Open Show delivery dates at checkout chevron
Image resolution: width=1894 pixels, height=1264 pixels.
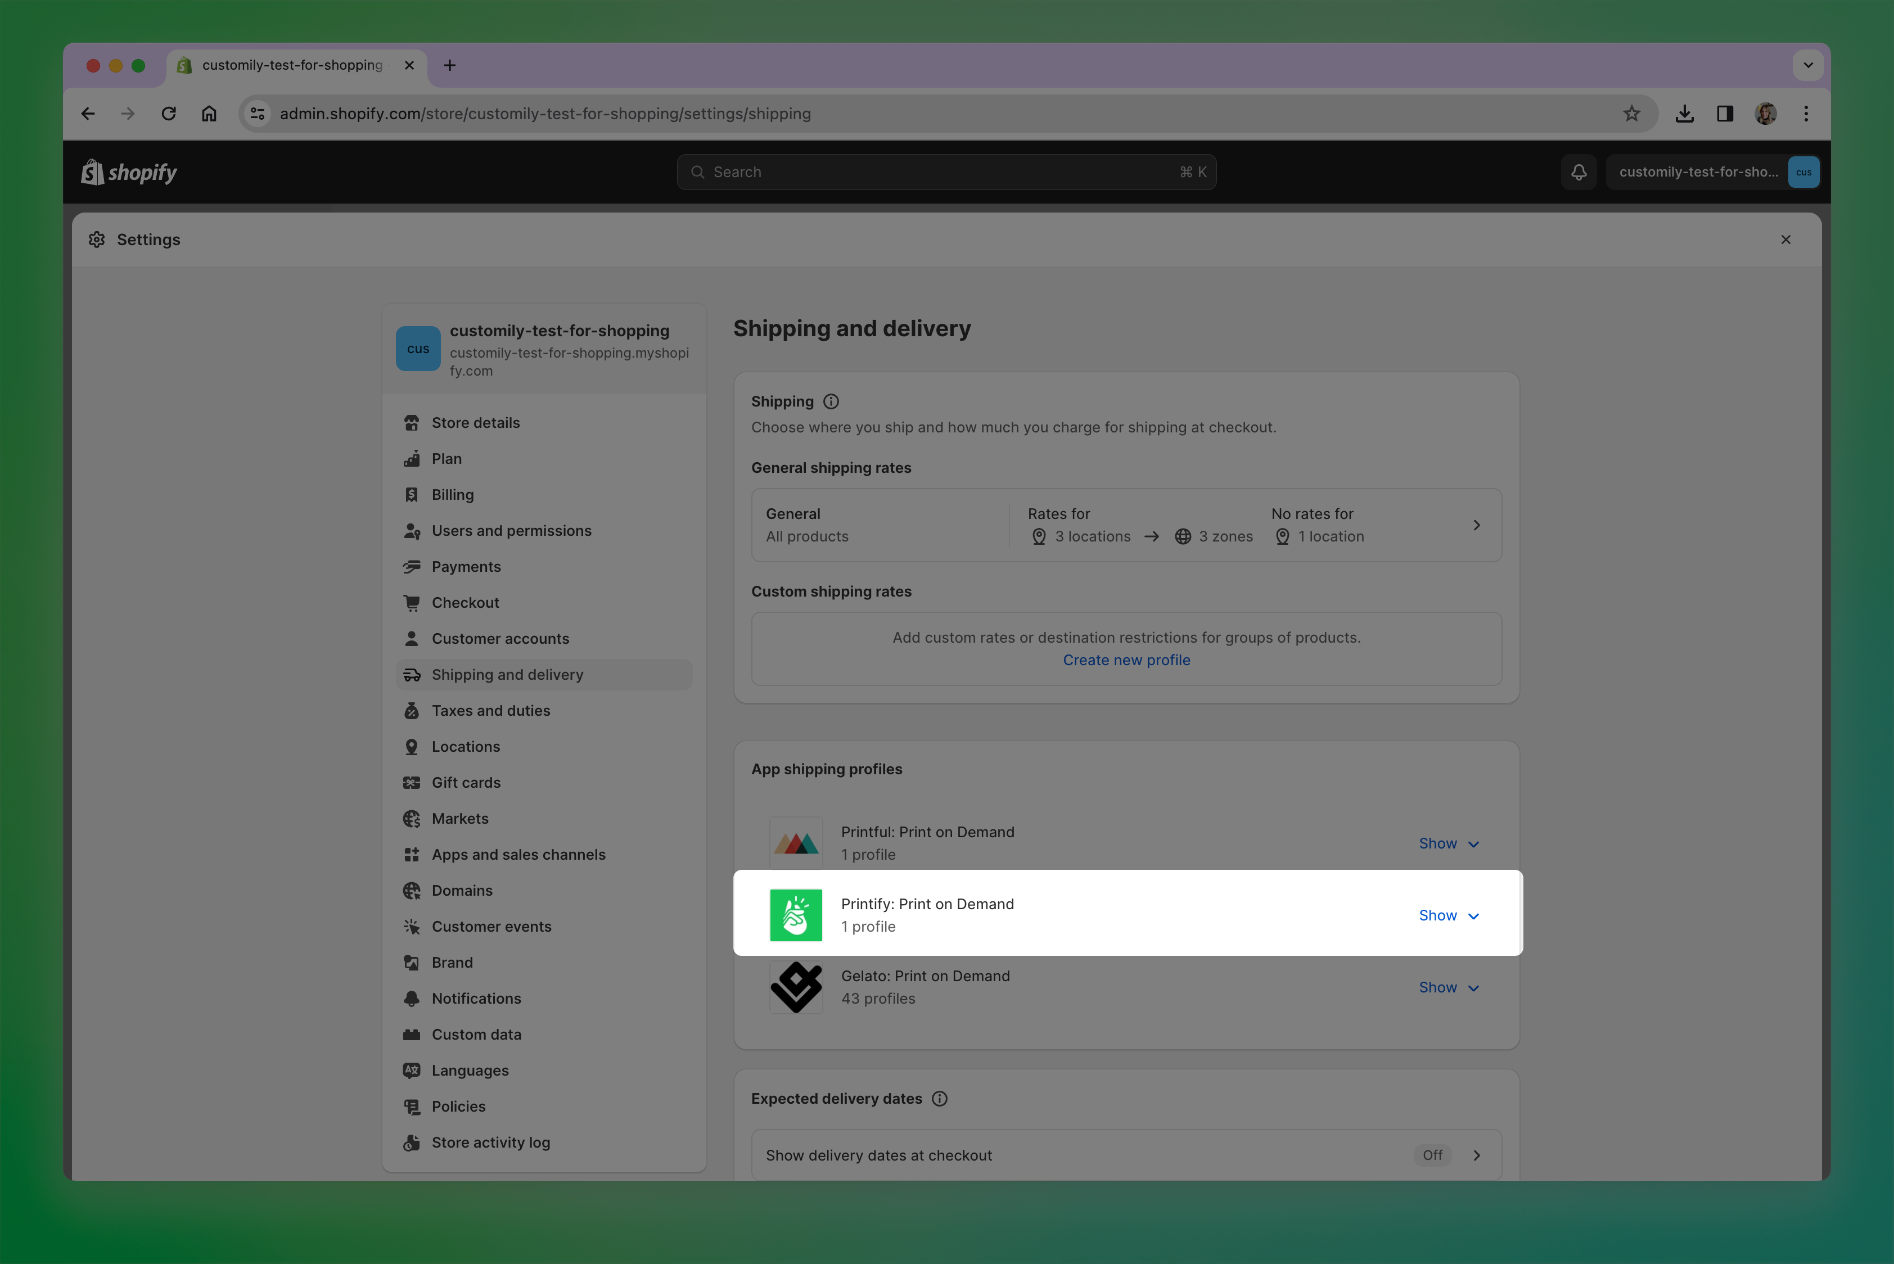[1476, 1155]
